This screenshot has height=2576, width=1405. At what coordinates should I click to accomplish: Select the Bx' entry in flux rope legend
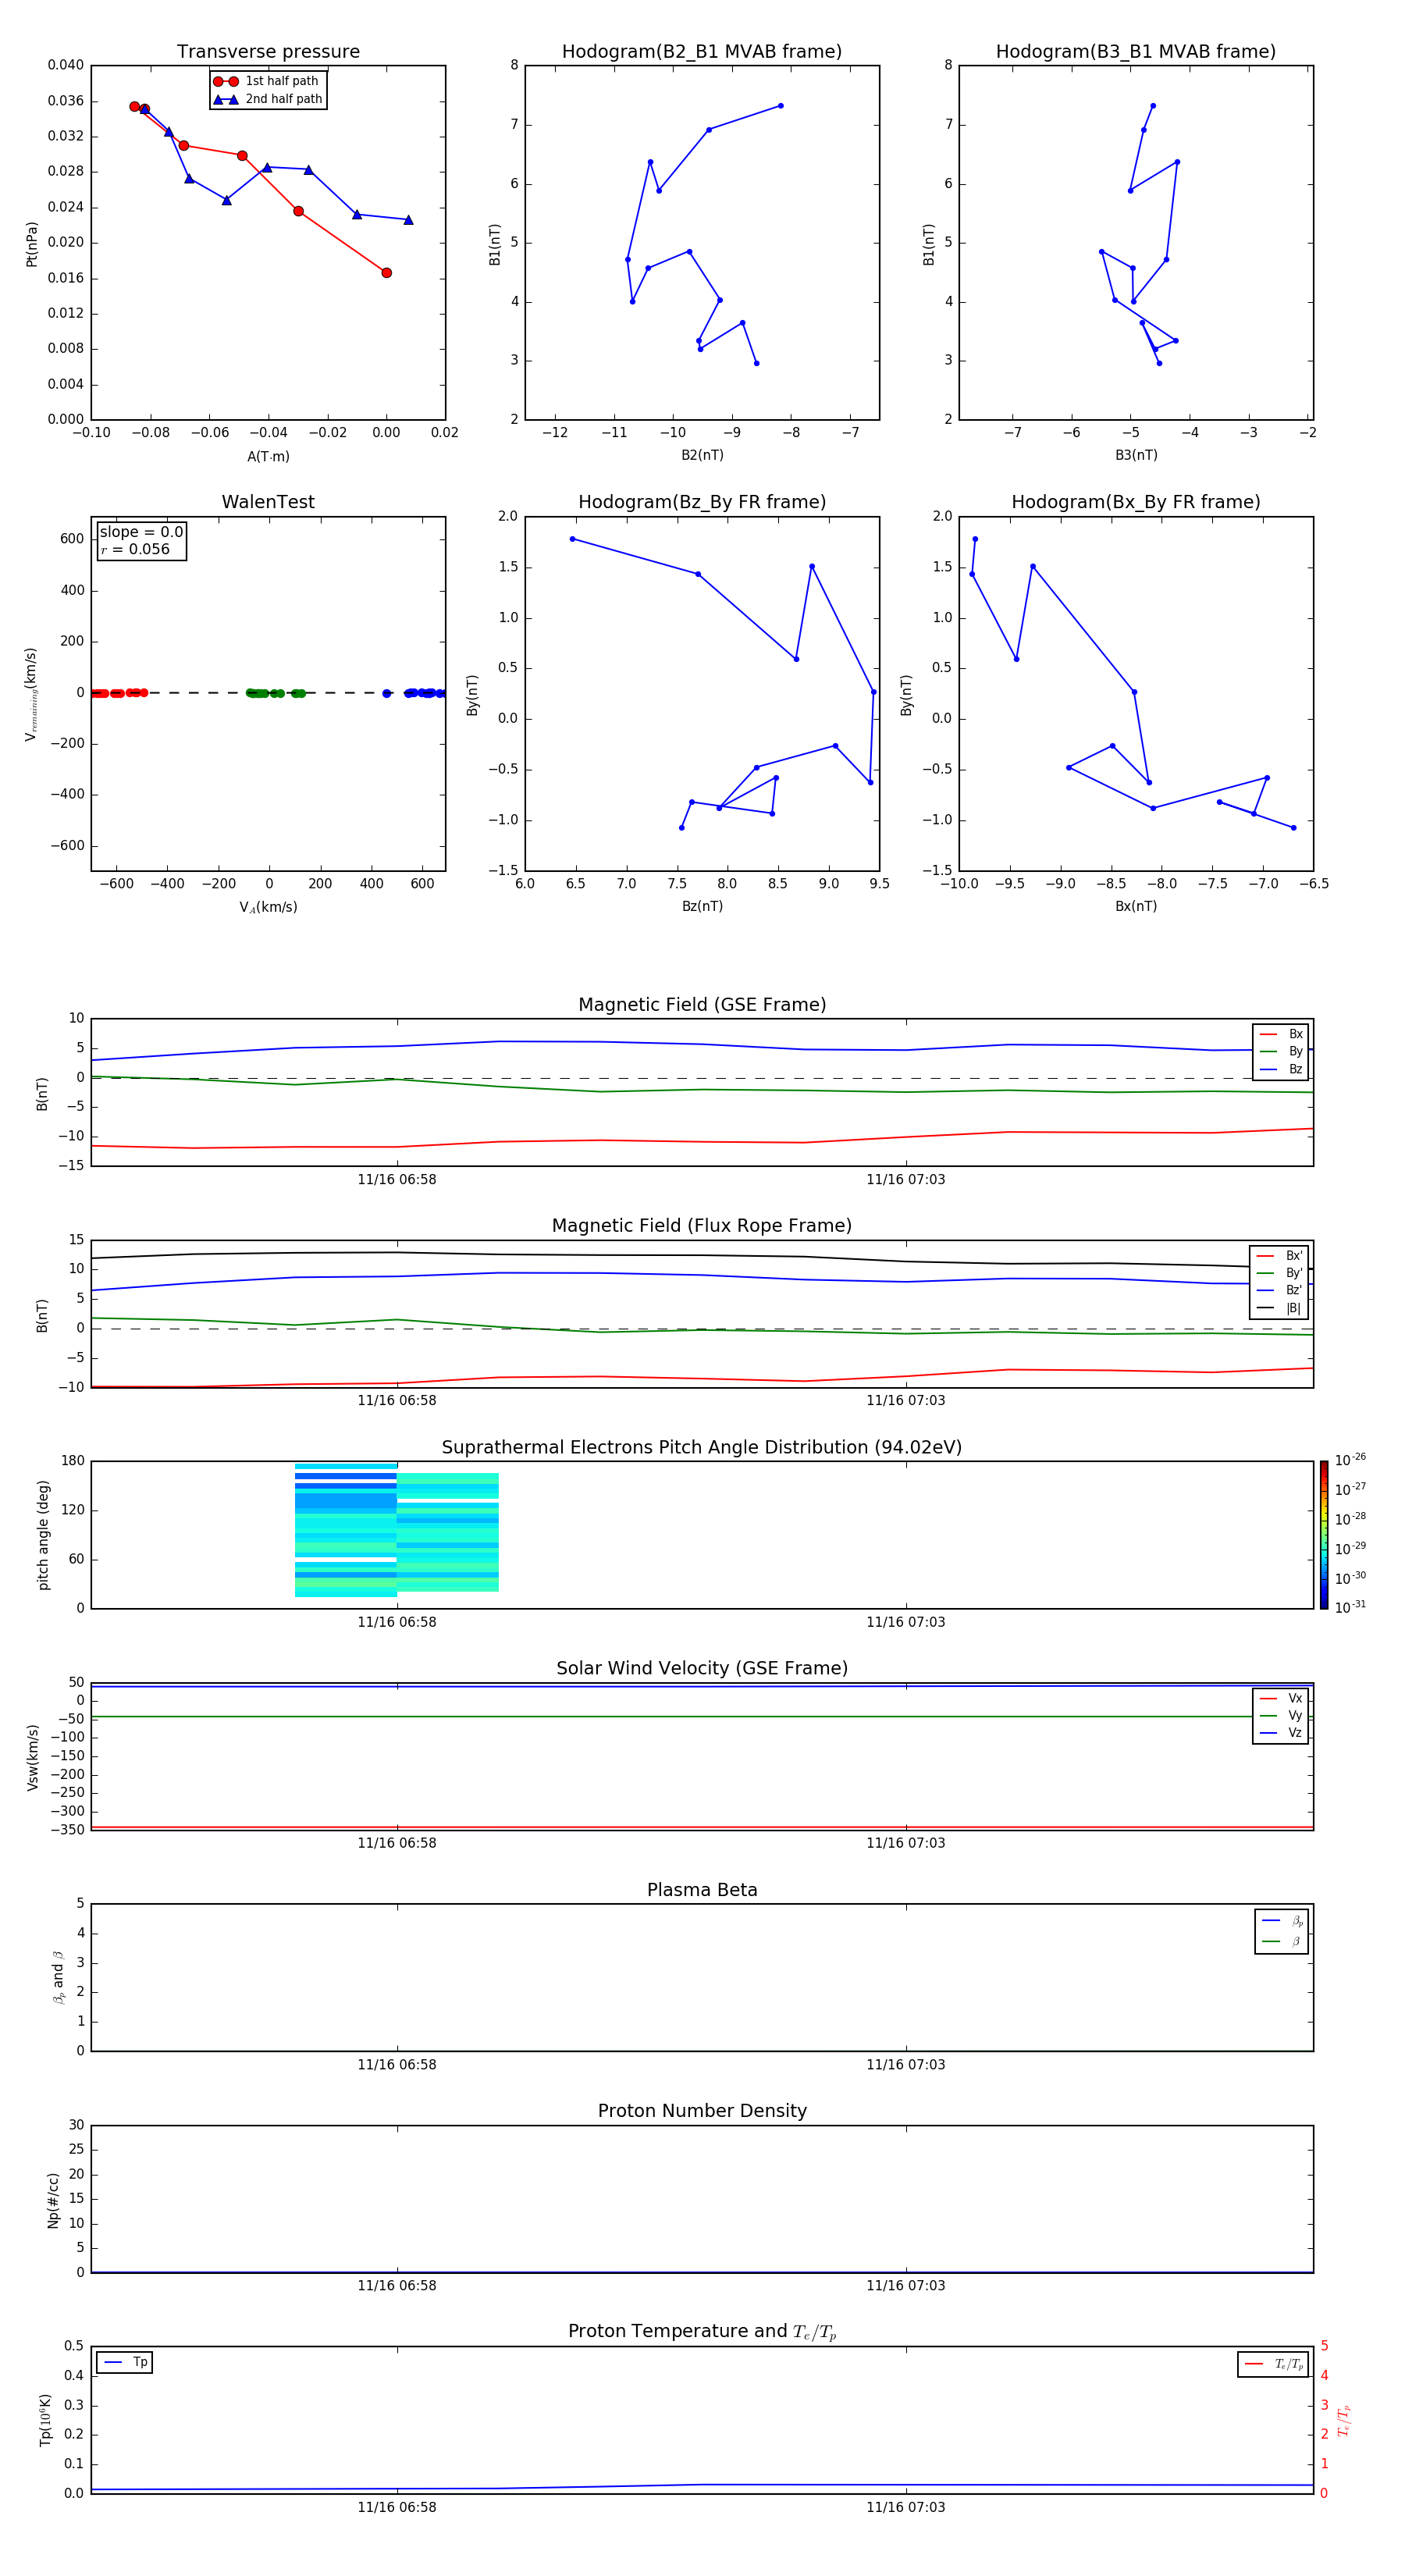pyautogui.click(x=1279, y=1256)
